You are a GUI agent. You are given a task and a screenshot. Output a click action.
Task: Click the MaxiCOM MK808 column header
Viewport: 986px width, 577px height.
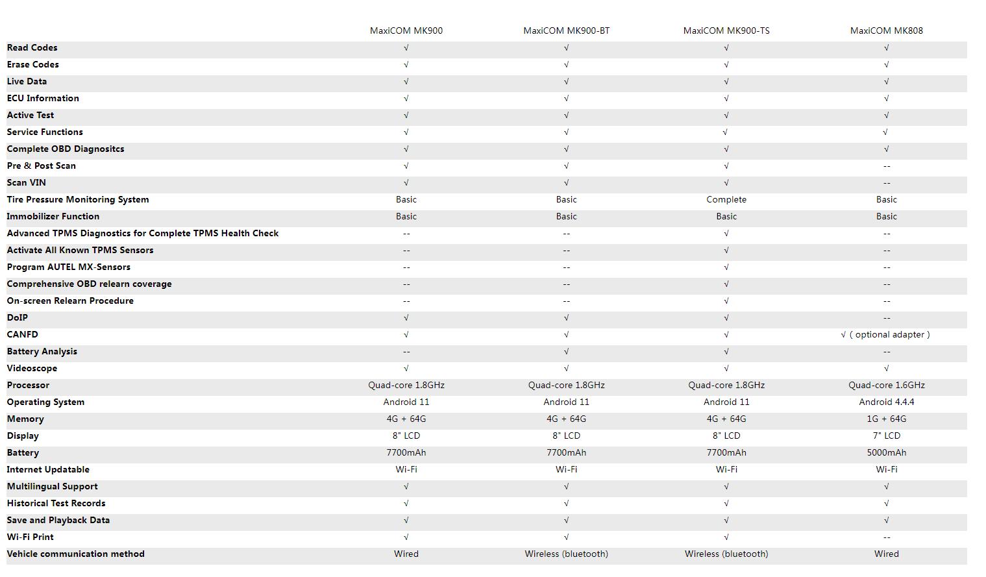[x=886, y=31]
